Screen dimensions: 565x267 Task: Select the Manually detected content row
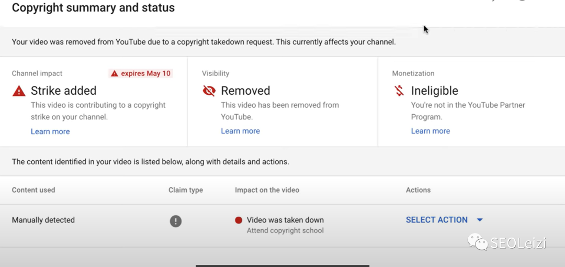pyautogui.click(x=43, y=220)
